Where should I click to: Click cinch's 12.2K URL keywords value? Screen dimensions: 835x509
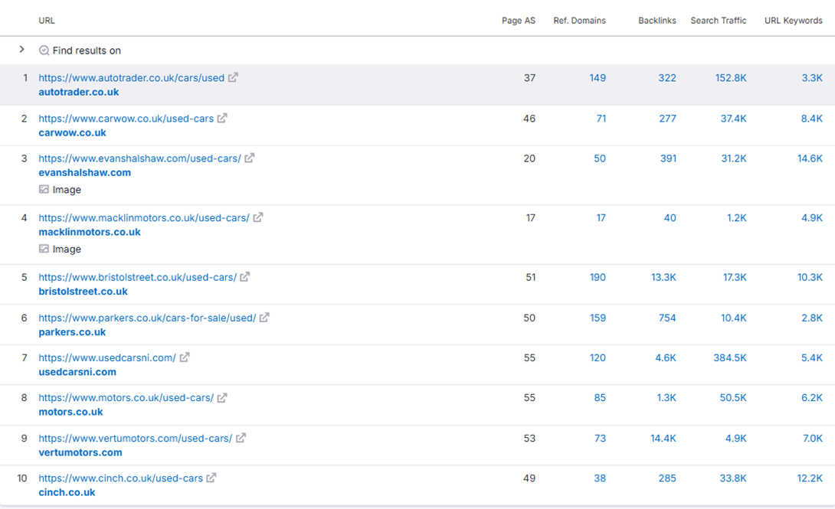810,478
